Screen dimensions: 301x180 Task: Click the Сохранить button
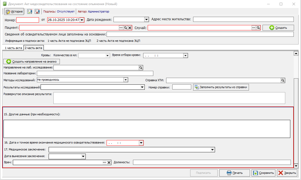pyautogui.click(x=263, y=173)
